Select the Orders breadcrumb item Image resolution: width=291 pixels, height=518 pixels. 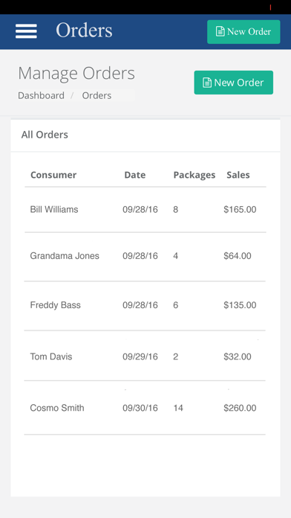tap(97, 95)
